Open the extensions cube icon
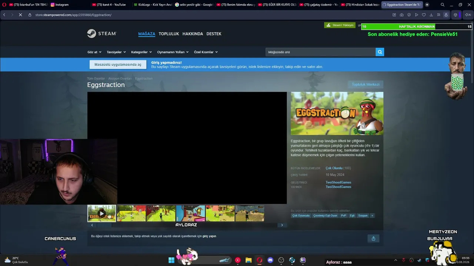474x266 pixels. [x=455, y=15]
